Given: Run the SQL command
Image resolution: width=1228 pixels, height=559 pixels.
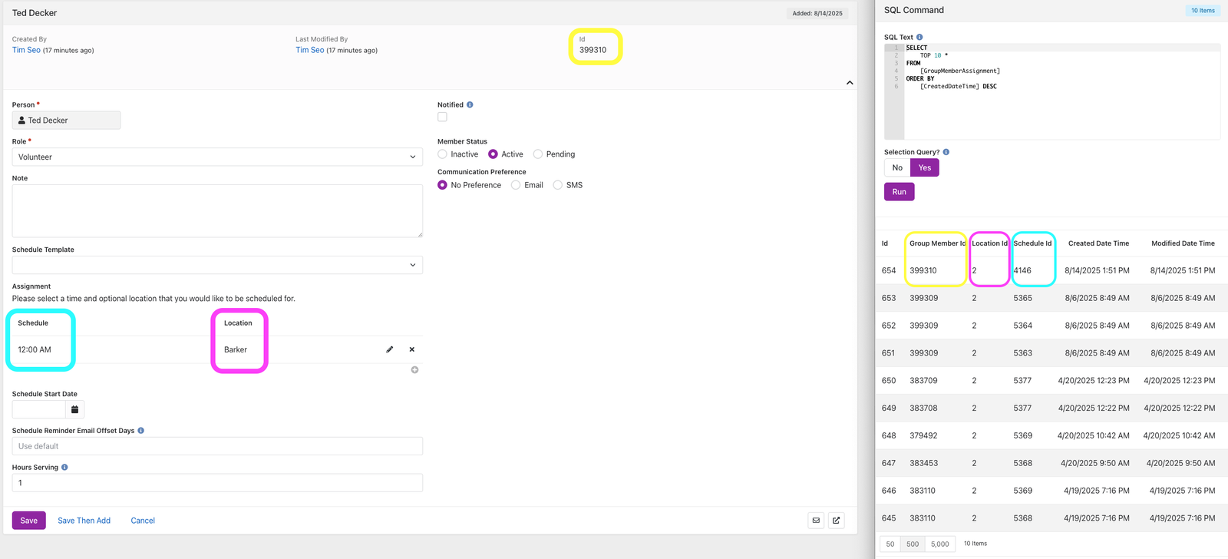Looking at the screenshot, I should 900,192.
